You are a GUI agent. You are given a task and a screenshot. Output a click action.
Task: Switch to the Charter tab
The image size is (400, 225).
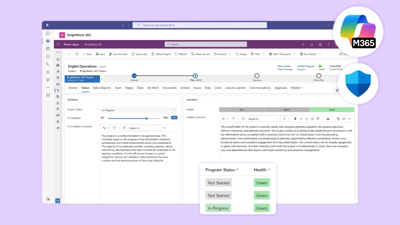(73, 88)
